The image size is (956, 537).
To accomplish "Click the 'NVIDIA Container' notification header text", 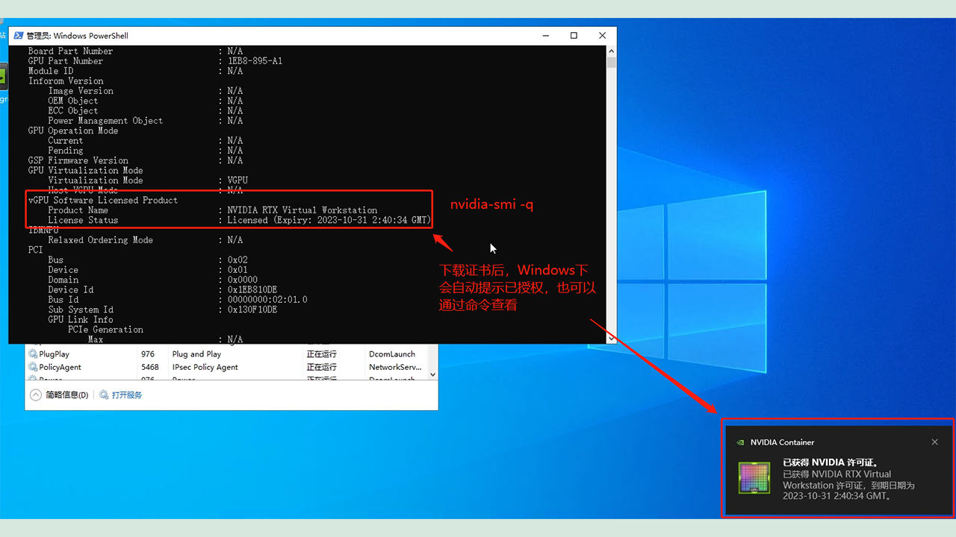I will 782,442.
